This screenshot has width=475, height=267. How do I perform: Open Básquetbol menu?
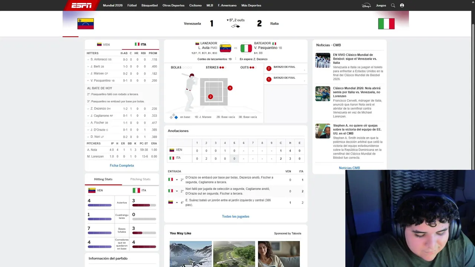(x=150, y=6)
